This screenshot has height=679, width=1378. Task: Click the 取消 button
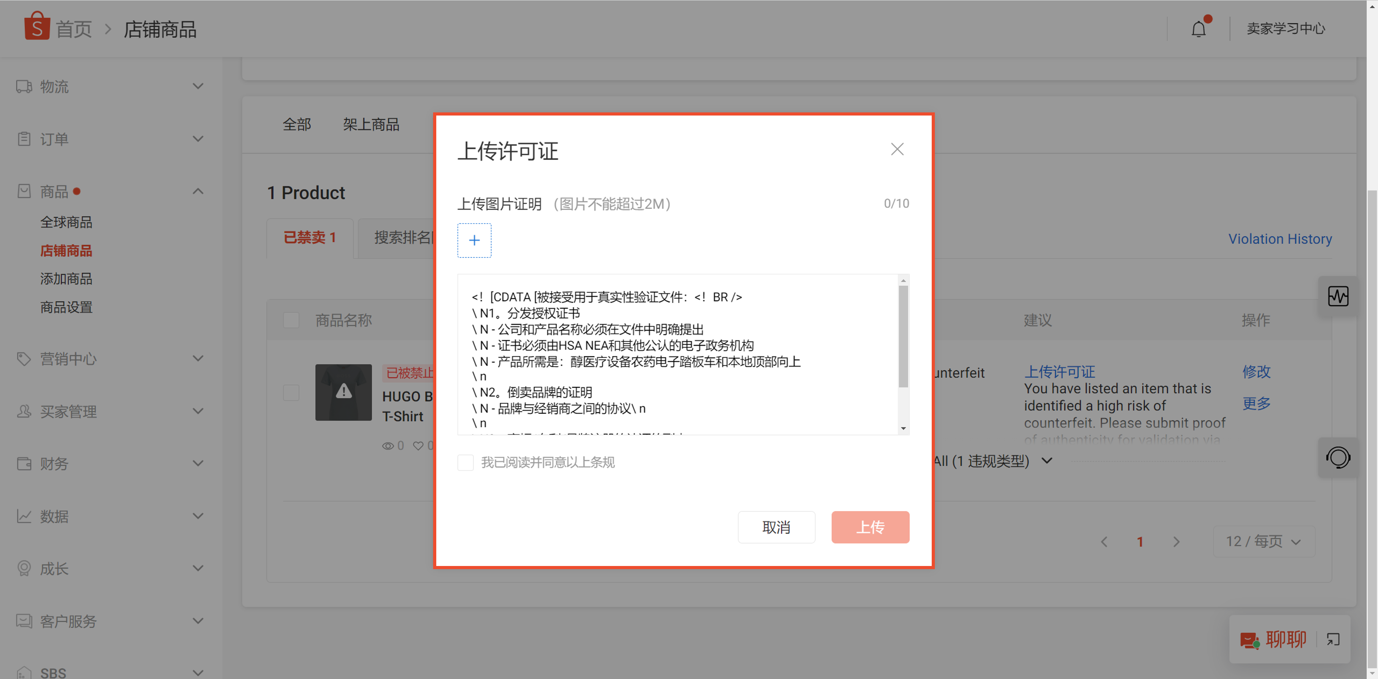776,527
